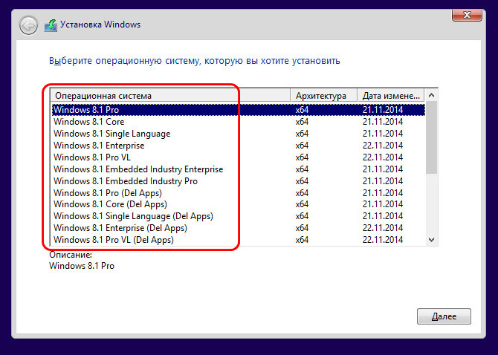The height and width of the screenshot is (355, 498).
Task: Select Windows 8.1 Pro (Del Apps)
Action: (x=238, y=193)
